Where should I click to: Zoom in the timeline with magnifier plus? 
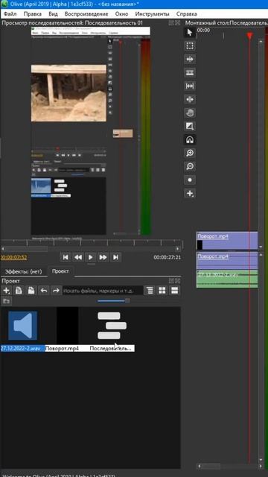[x=190, y=153]
